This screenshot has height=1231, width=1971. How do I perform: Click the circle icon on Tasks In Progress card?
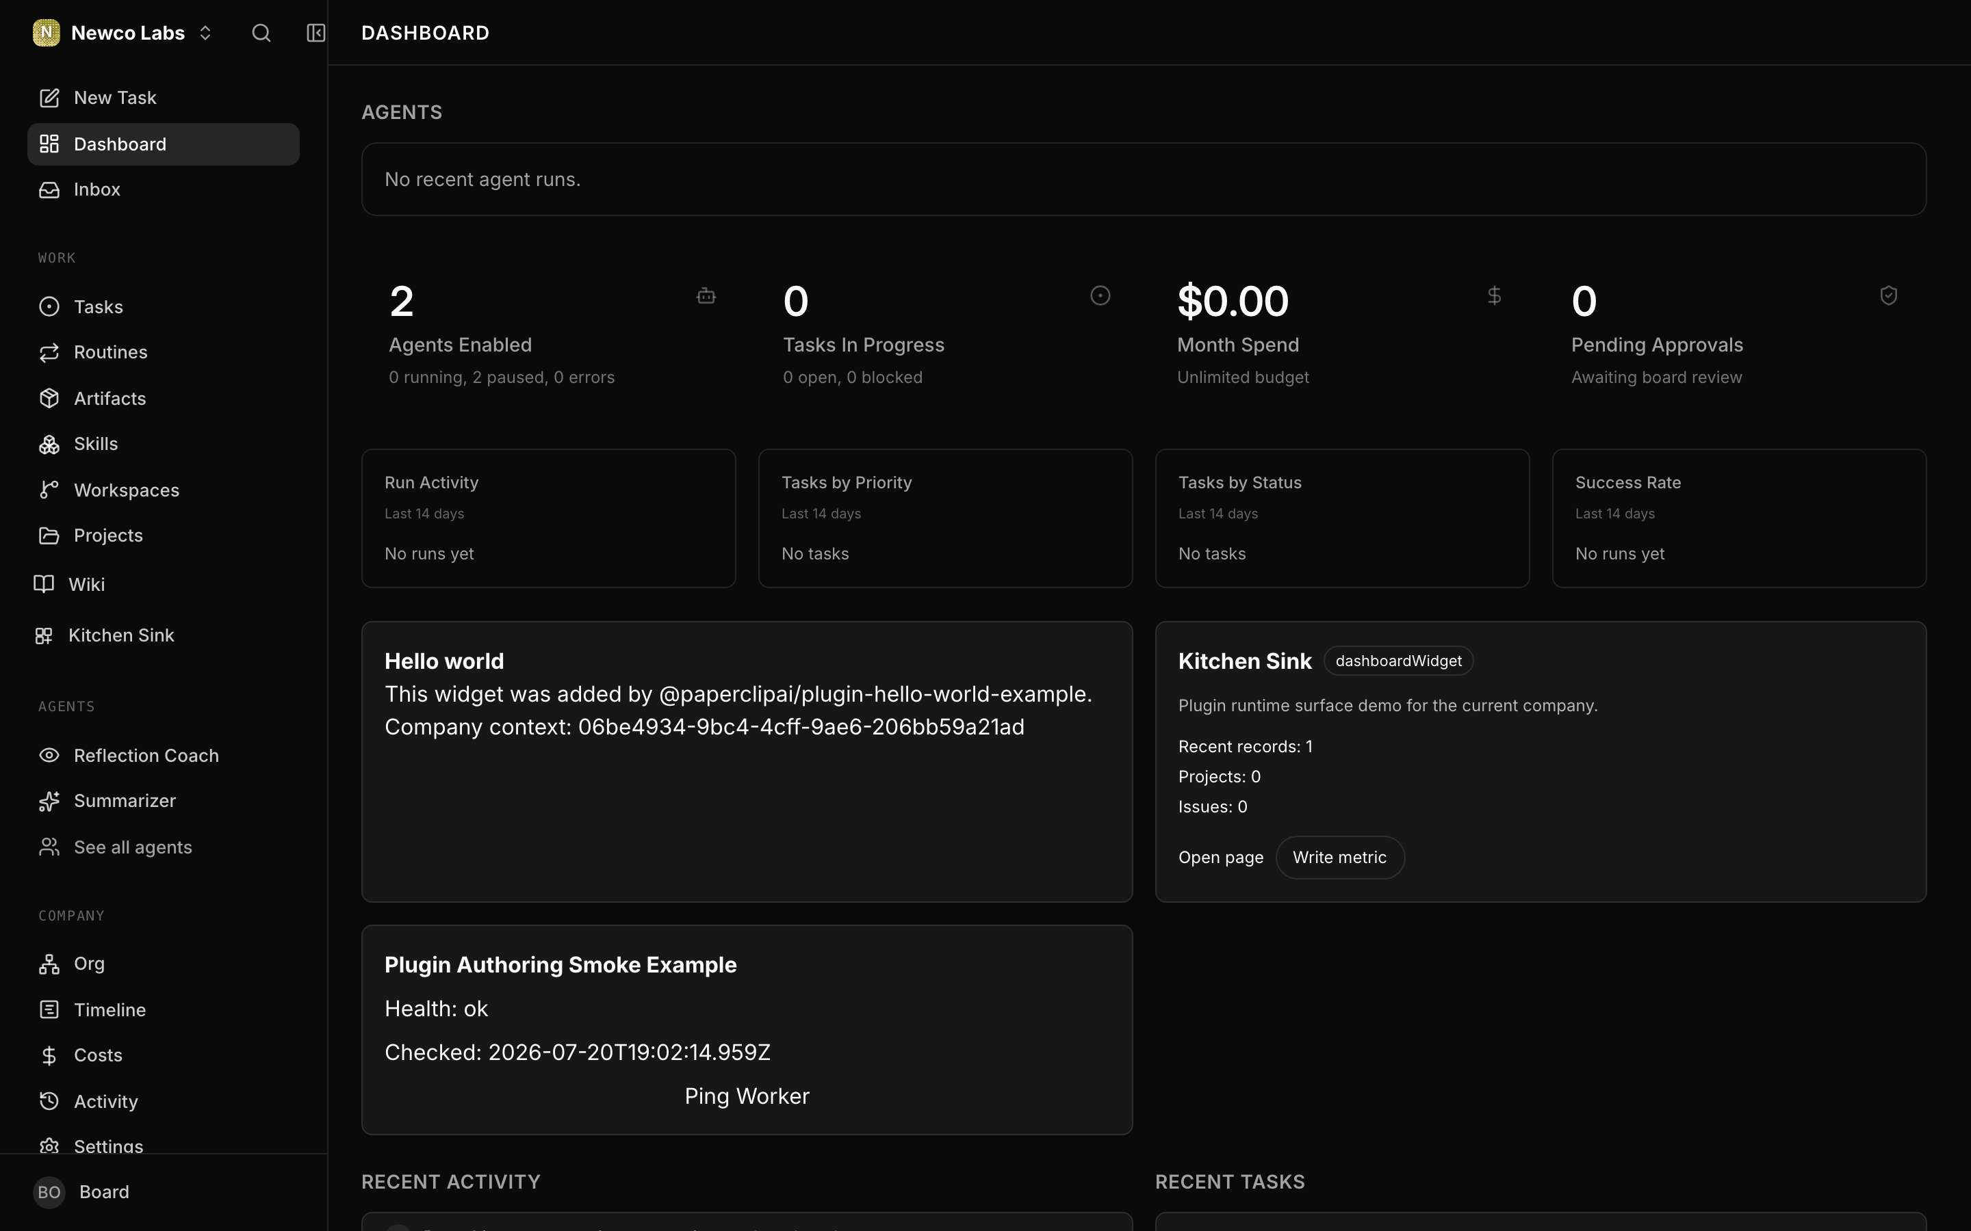tap(1100, 295)
